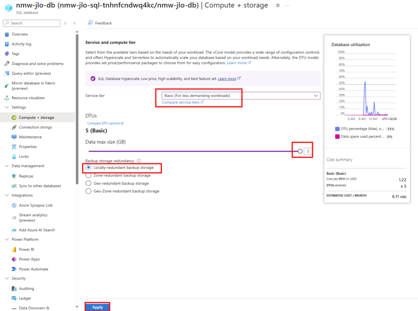The image size is (418, 311).
Task: Open the Service tier dropdown
Action: [x=241, y=96]
